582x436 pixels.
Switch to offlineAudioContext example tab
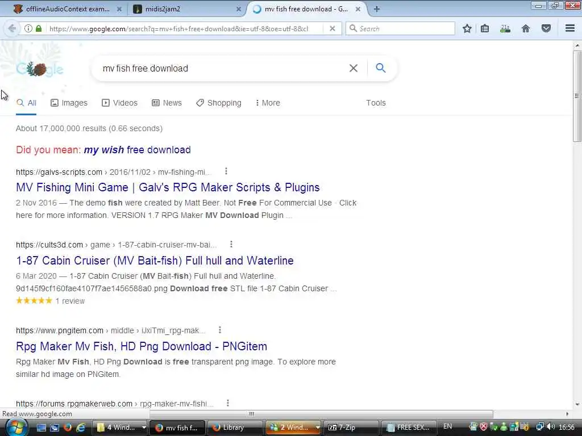pyautogui.click(x=67, y=9)
